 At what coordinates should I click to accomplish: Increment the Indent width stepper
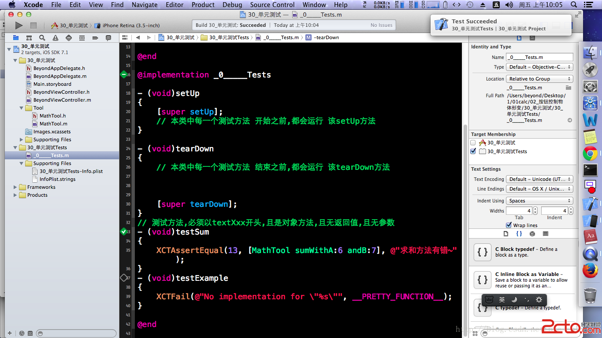pos(571,209)
